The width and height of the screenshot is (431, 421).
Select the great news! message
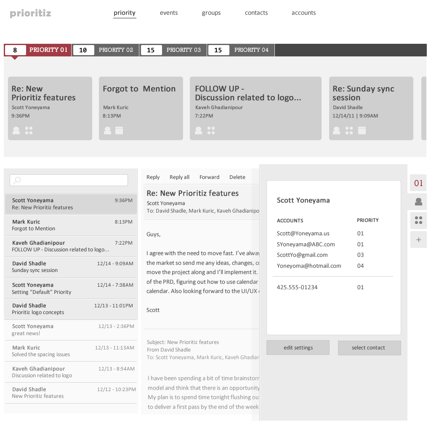pos(71,330)
